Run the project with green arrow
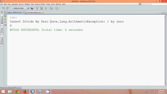This screenshot has height=94, width=167. (46, 8)
